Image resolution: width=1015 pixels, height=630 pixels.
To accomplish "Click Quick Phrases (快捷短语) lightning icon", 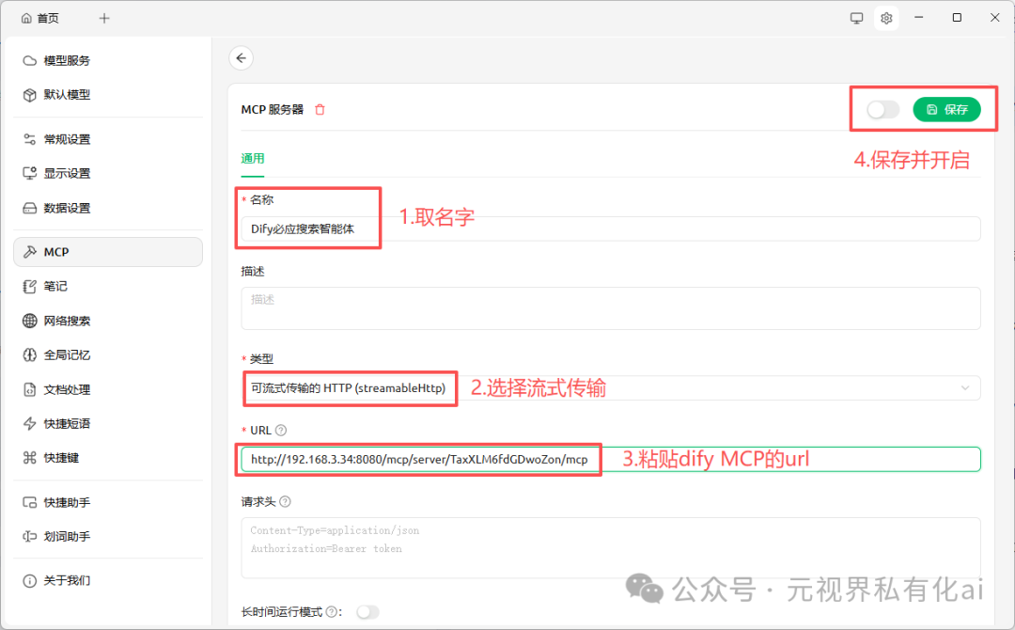I will [30, 423].
